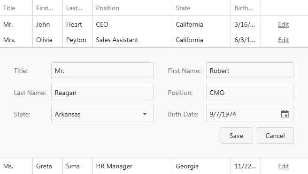The height and width of the screenshot is (174, 308).
Task: Click into the Position field showing CMO
Action: point(250,92)
